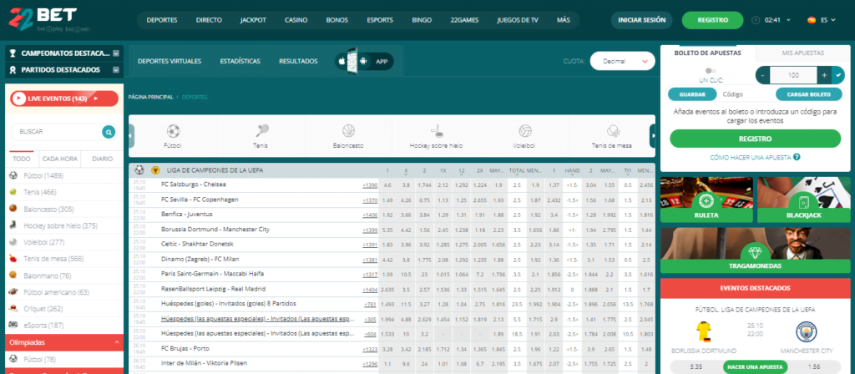Expand the Campeonatos Destacados section
The height and width of the screenshot is (374, 855).
(116, 53)
